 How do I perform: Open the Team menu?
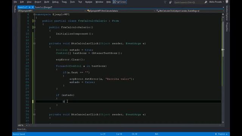pos(64,2)
